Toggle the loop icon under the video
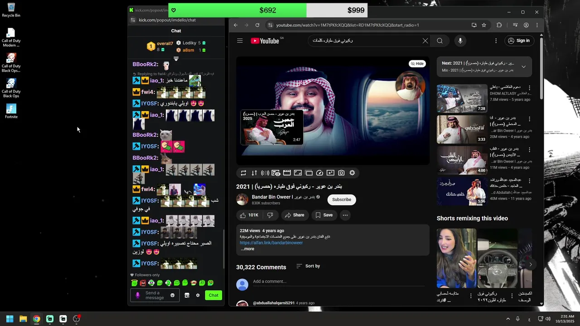 click(x=243, y=173)
